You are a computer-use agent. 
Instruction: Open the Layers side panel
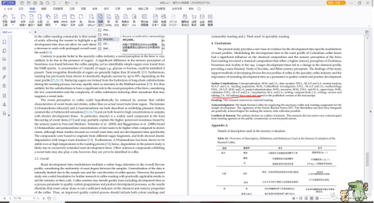4,68
